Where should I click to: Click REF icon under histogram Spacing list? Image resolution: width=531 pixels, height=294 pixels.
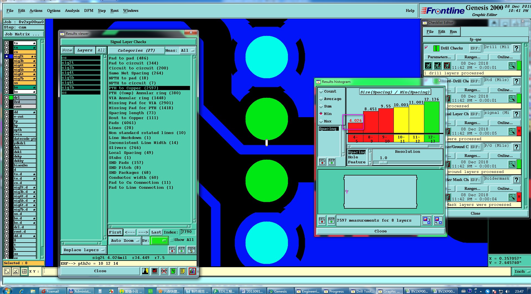point(332,162)
